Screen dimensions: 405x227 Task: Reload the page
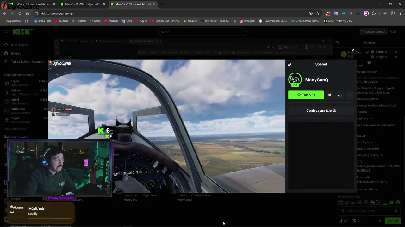20,13
